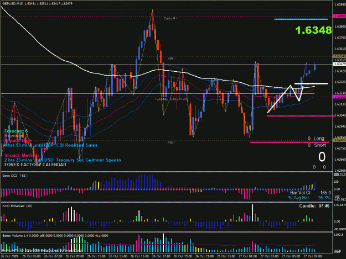This screenshot has width=346, height=259.
Task: Click the GBPUSD,M15 chart title text
Action: click(x=37, y=3)
